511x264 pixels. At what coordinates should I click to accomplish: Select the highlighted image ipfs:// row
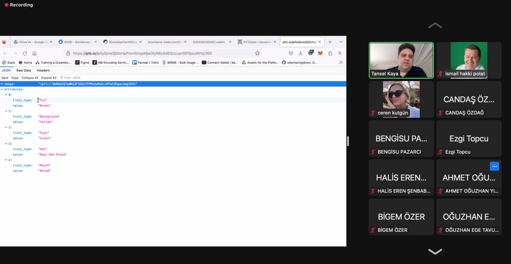(x=173, y=84)
